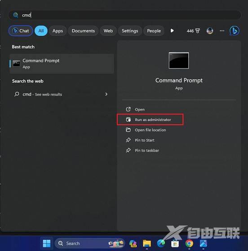Screen dimensions: 248x251
Task: Launch Google Chrome from the taskbar
Action: click(x=189, y=243)
